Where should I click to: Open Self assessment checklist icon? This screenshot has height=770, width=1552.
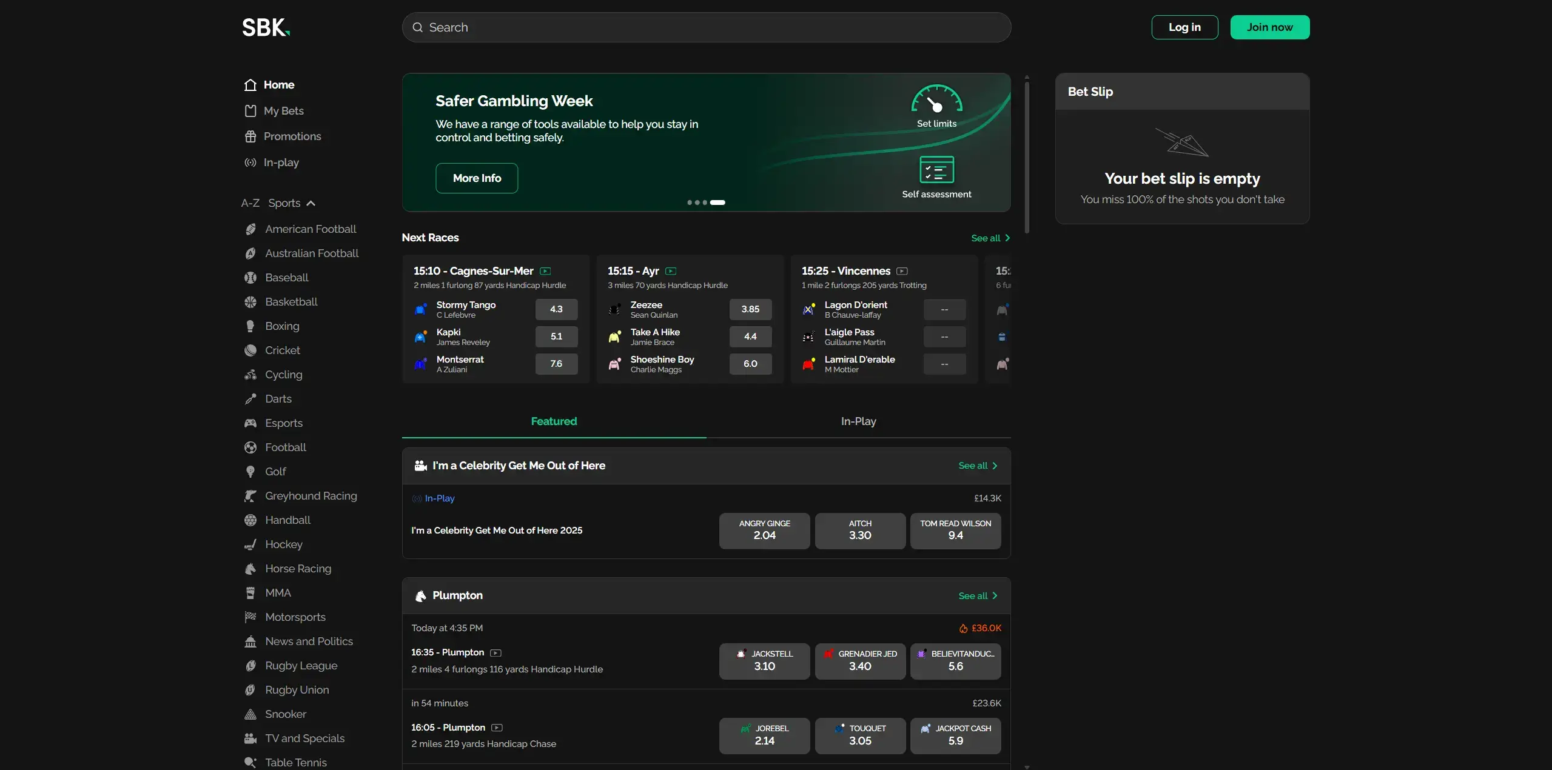point(936,170)
